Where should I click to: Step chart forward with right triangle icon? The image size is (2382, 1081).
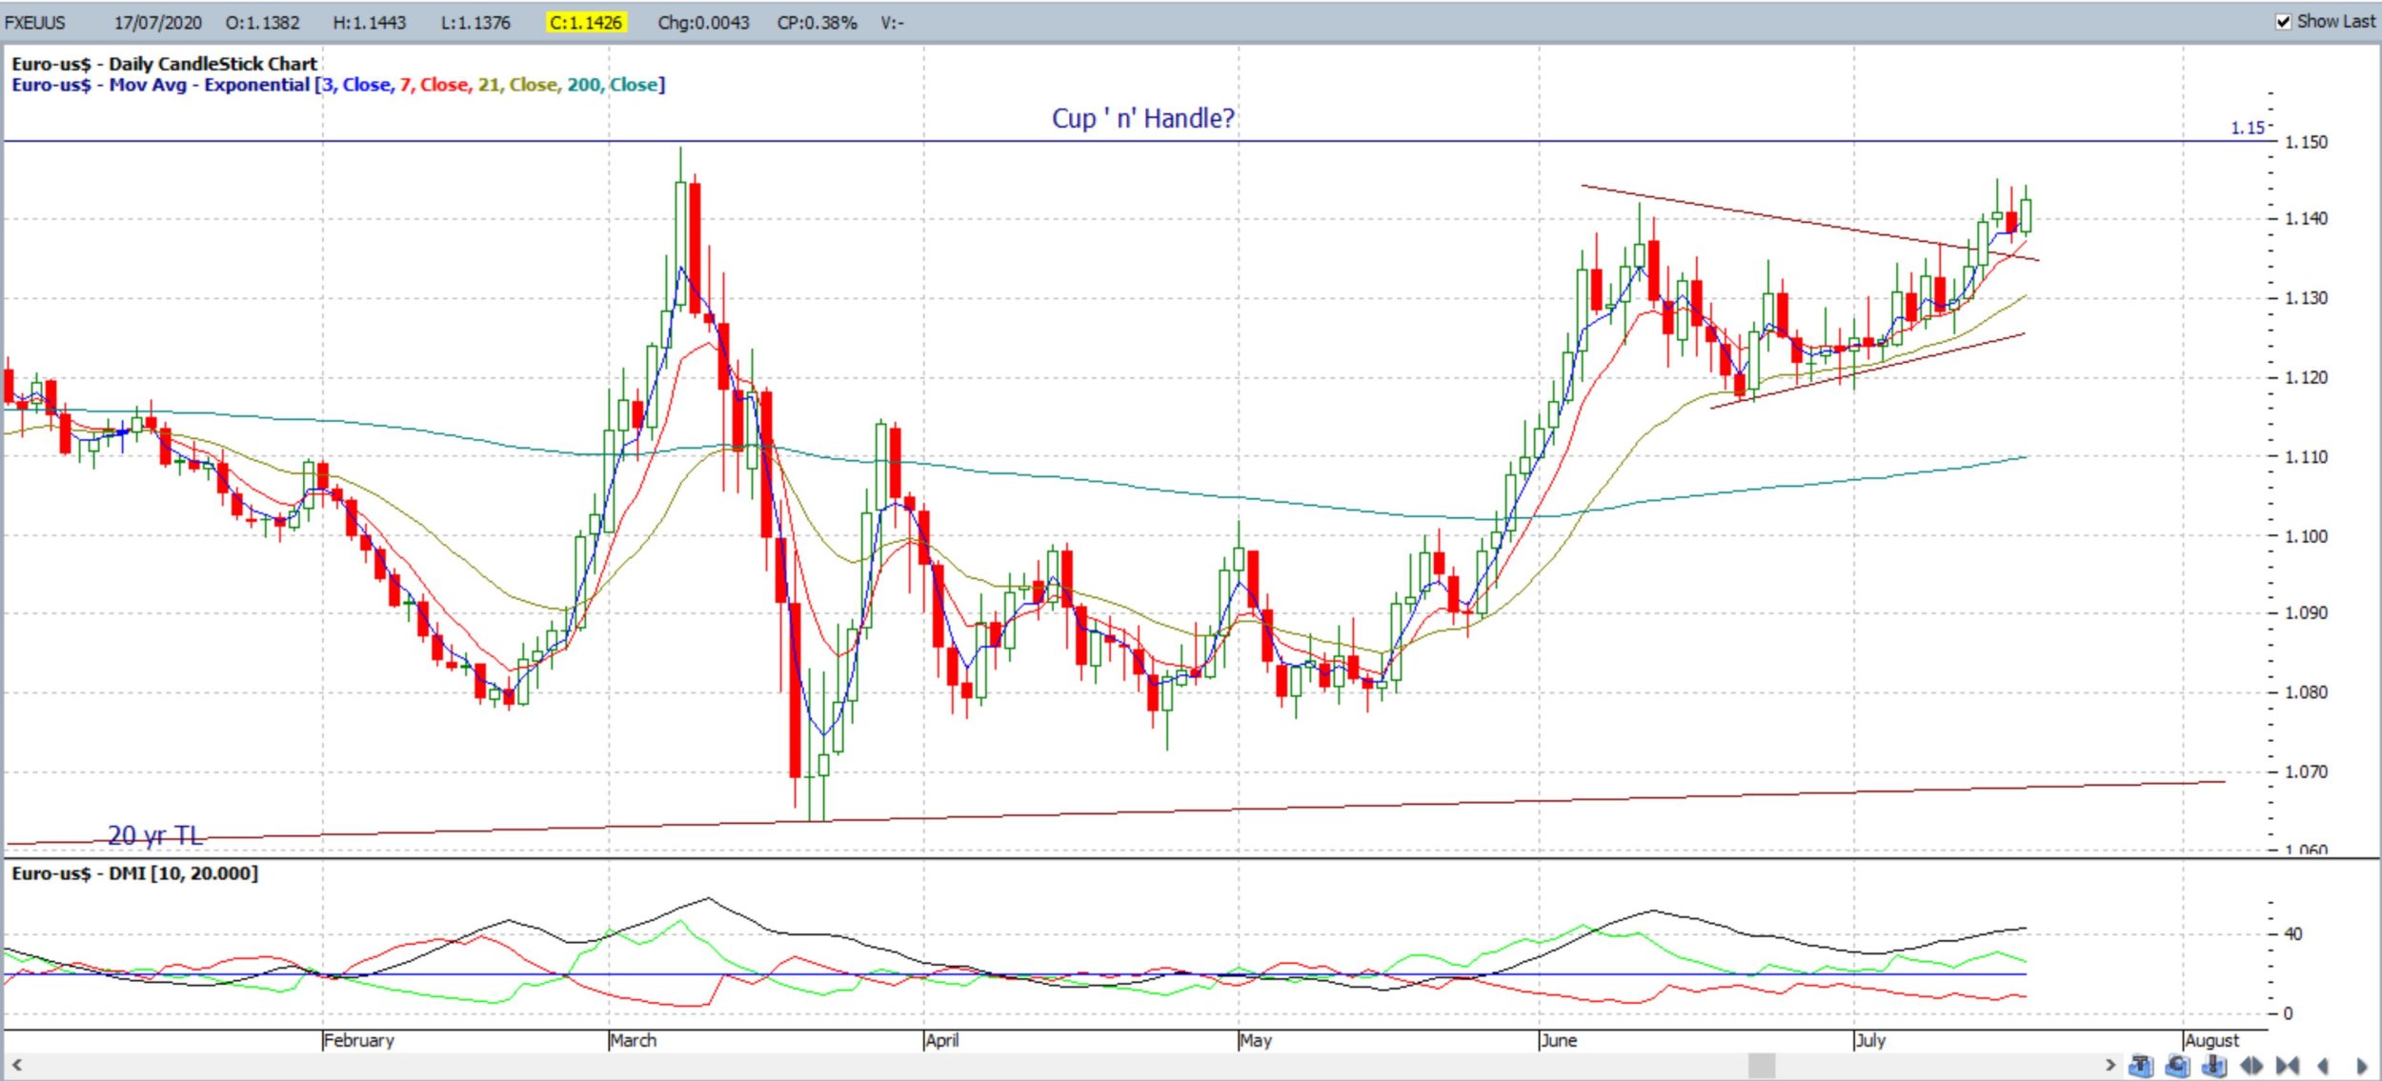(2362, 1065)
